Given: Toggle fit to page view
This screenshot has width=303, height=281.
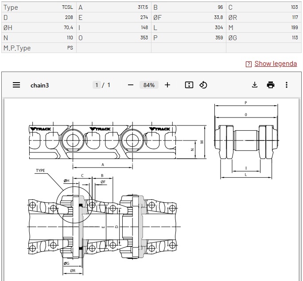Looking at the screenshot, I should 189,85.
